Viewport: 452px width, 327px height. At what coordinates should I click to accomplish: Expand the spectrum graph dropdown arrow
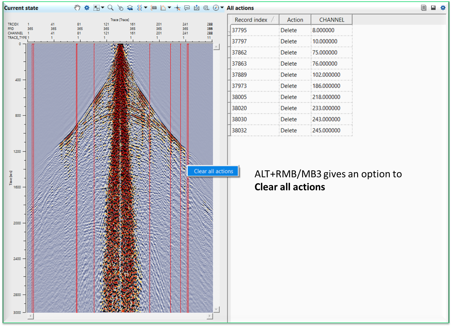(169, 8)
